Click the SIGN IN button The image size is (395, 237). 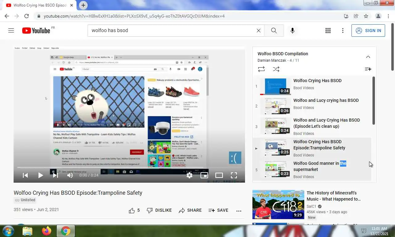(x=368, y=31)
